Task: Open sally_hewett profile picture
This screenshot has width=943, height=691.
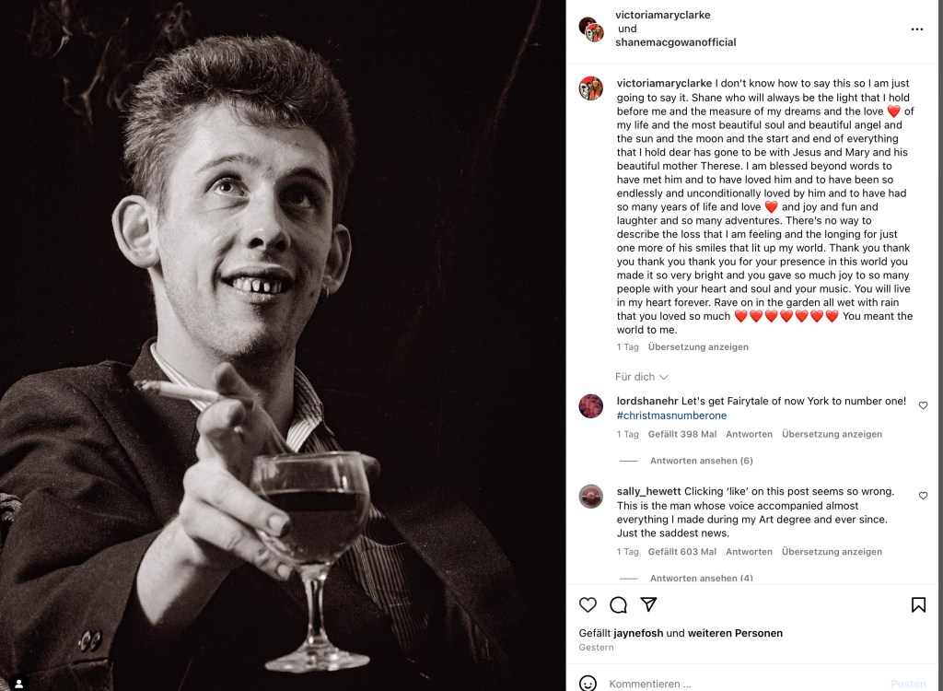Action: [x=590, y=496]
